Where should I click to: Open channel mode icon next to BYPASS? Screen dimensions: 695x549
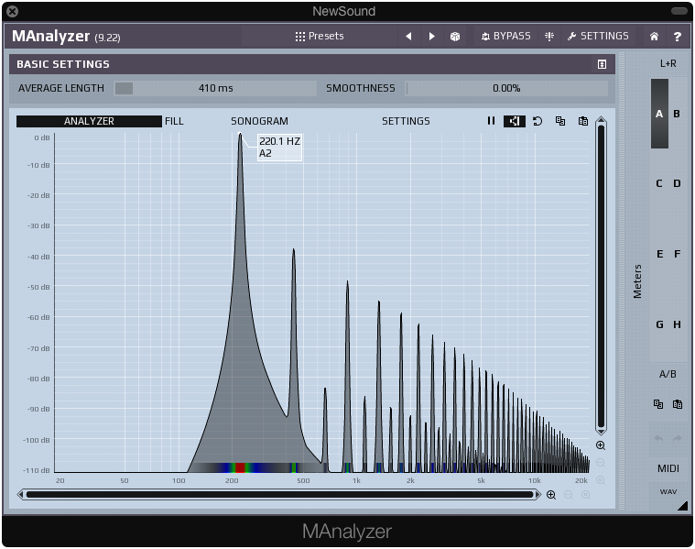[549, 36]
